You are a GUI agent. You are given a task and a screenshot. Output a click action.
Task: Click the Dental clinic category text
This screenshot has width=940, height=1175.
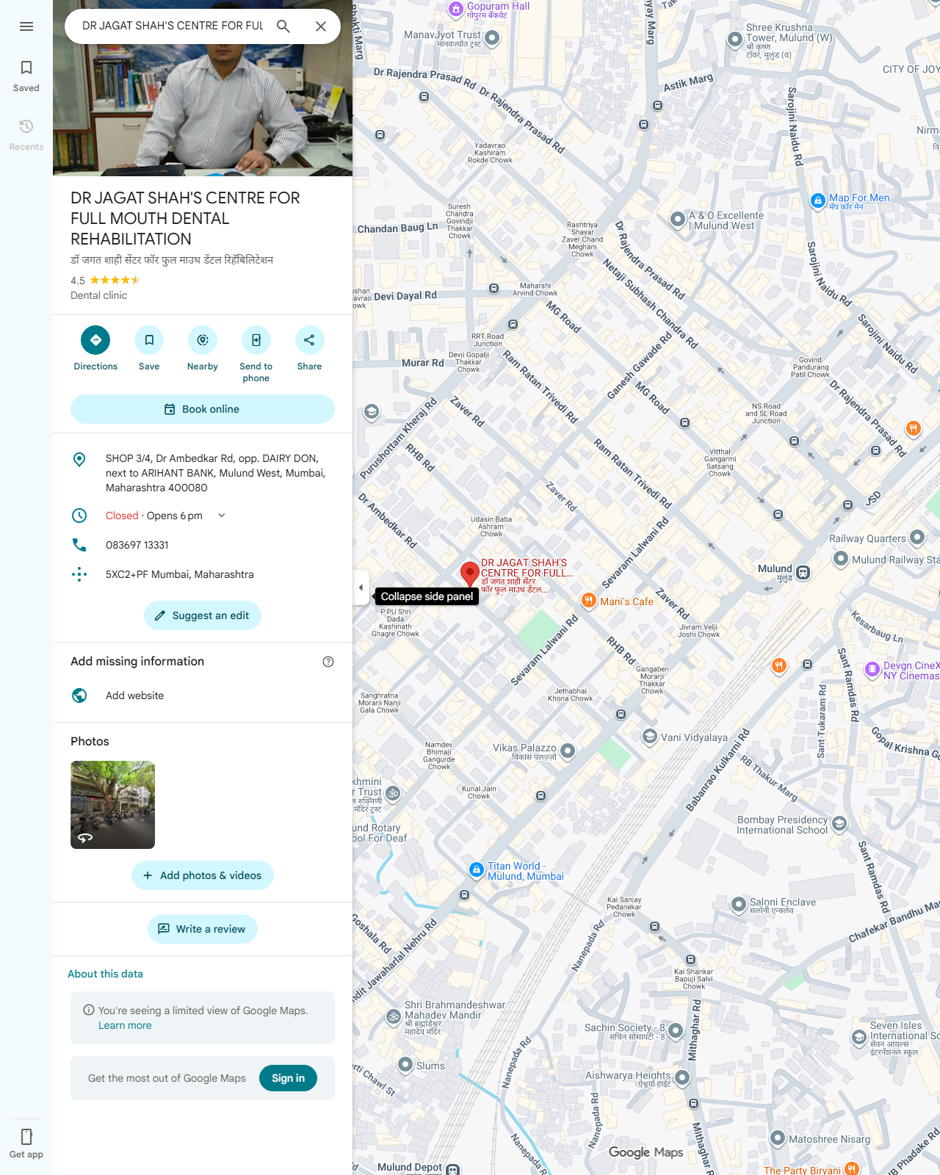pos(98,295)
